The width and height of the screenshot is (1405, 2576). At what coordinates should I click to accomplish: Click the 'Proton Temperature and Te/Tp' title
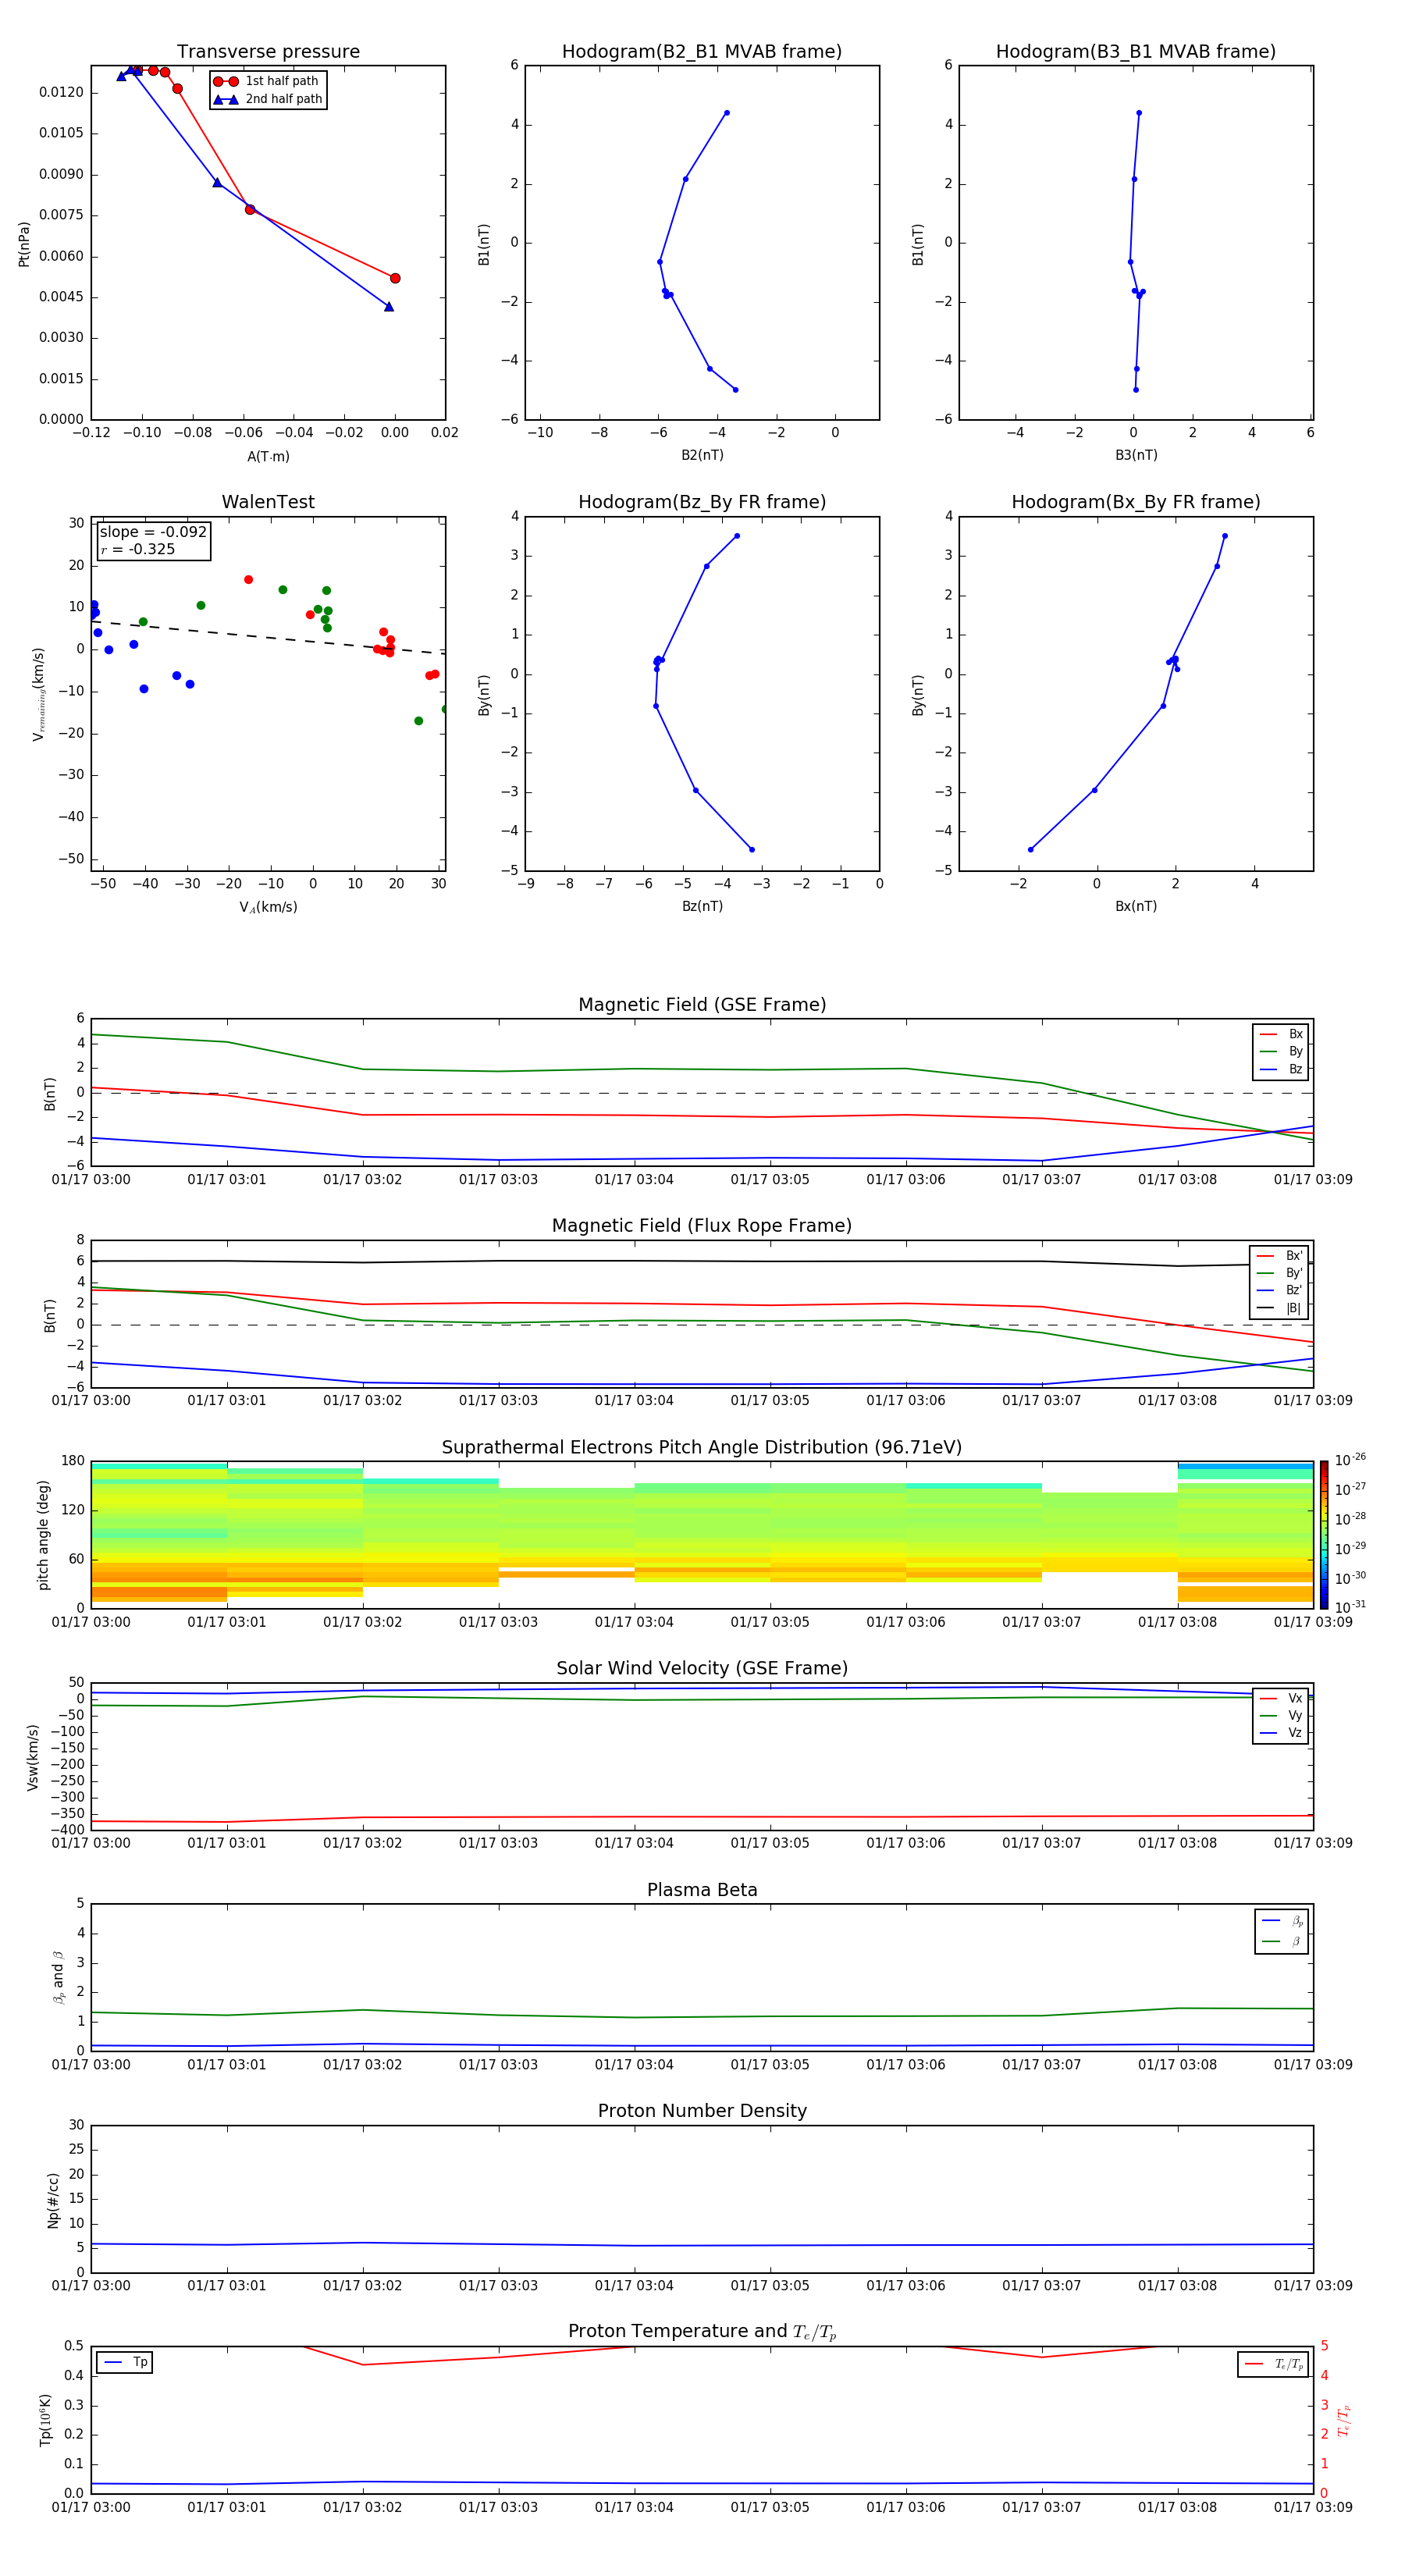tap(702, 2332)
